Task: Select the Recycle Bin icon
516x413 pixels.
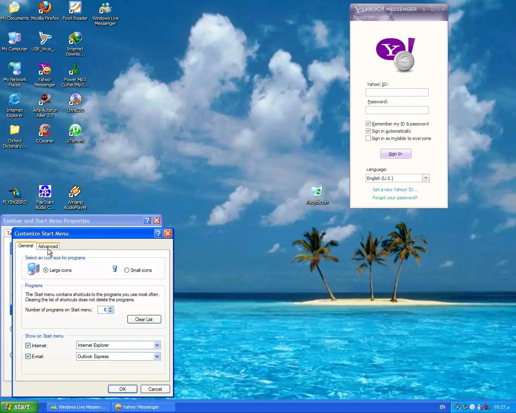Action: [x=317, y=195]
